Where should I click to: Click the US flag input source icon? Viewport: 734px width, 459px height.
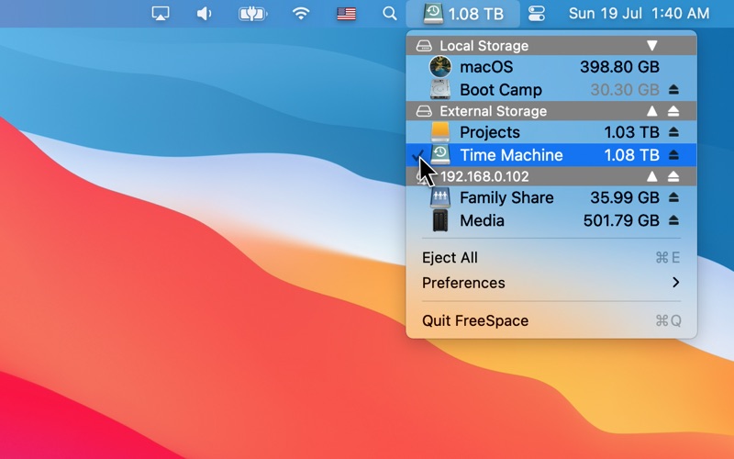(347, 14)
